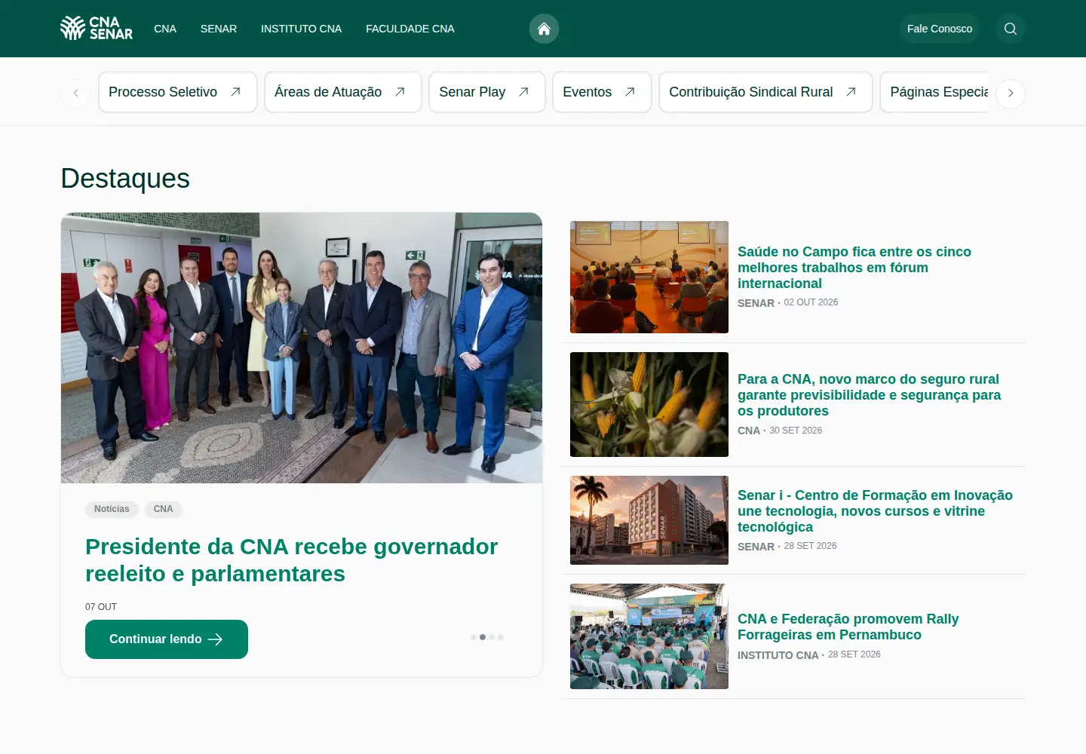
Task: Open the Áreas de Atuação shortcut
Action: tap(343, 92)
